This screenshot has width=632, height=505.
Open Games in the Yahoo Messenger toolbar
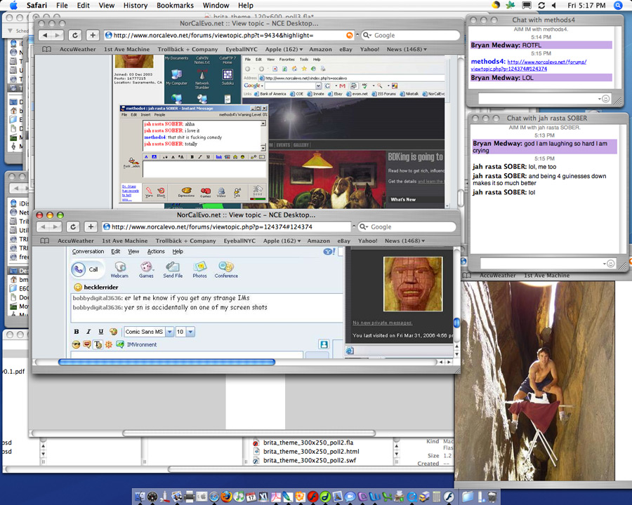tap(146, 269)
